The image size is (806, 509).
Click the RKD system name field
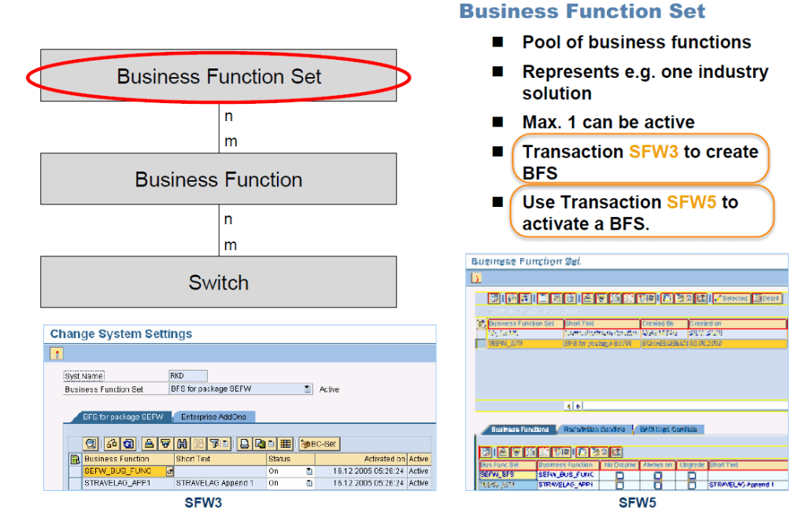pos(187,375)
